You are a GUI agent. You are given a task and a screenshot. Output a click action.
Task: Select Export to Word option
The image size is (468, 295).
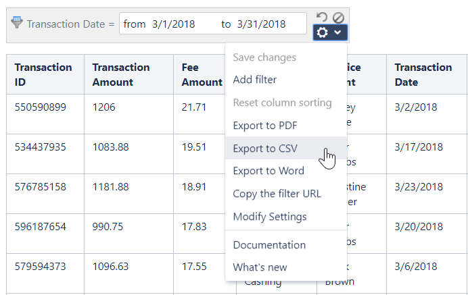coord(268,171)
